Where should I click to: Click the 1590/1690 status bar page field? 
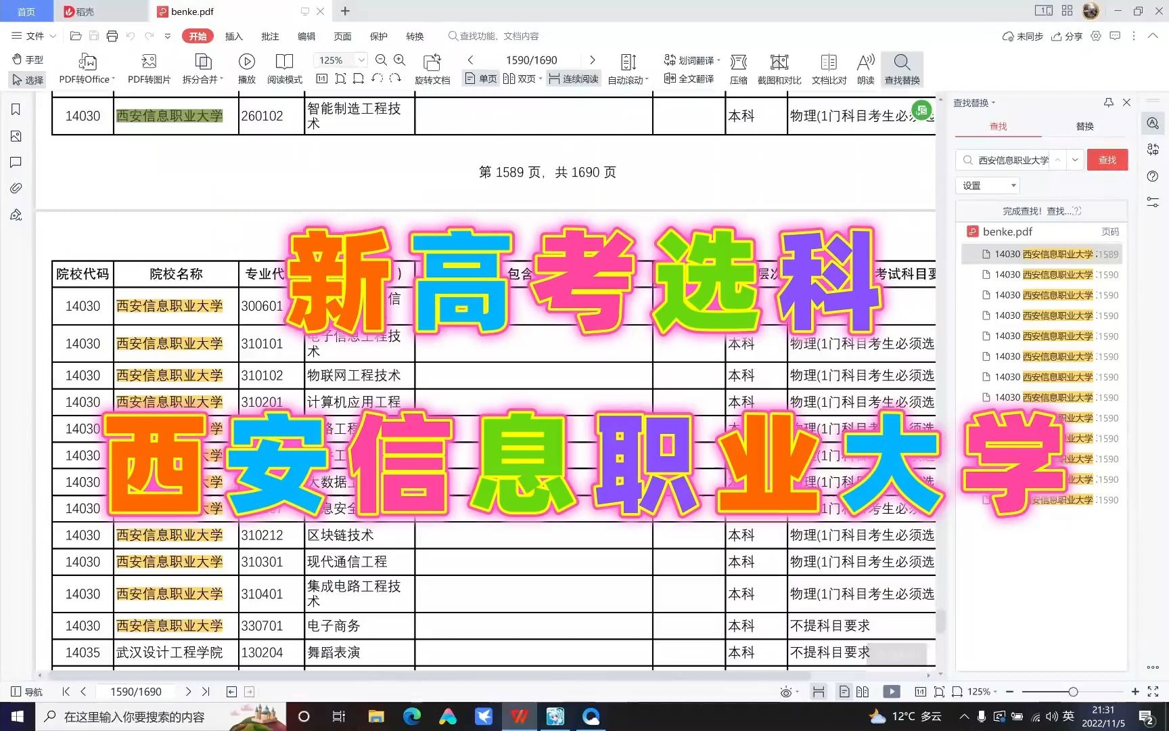[x=136, y=692]
